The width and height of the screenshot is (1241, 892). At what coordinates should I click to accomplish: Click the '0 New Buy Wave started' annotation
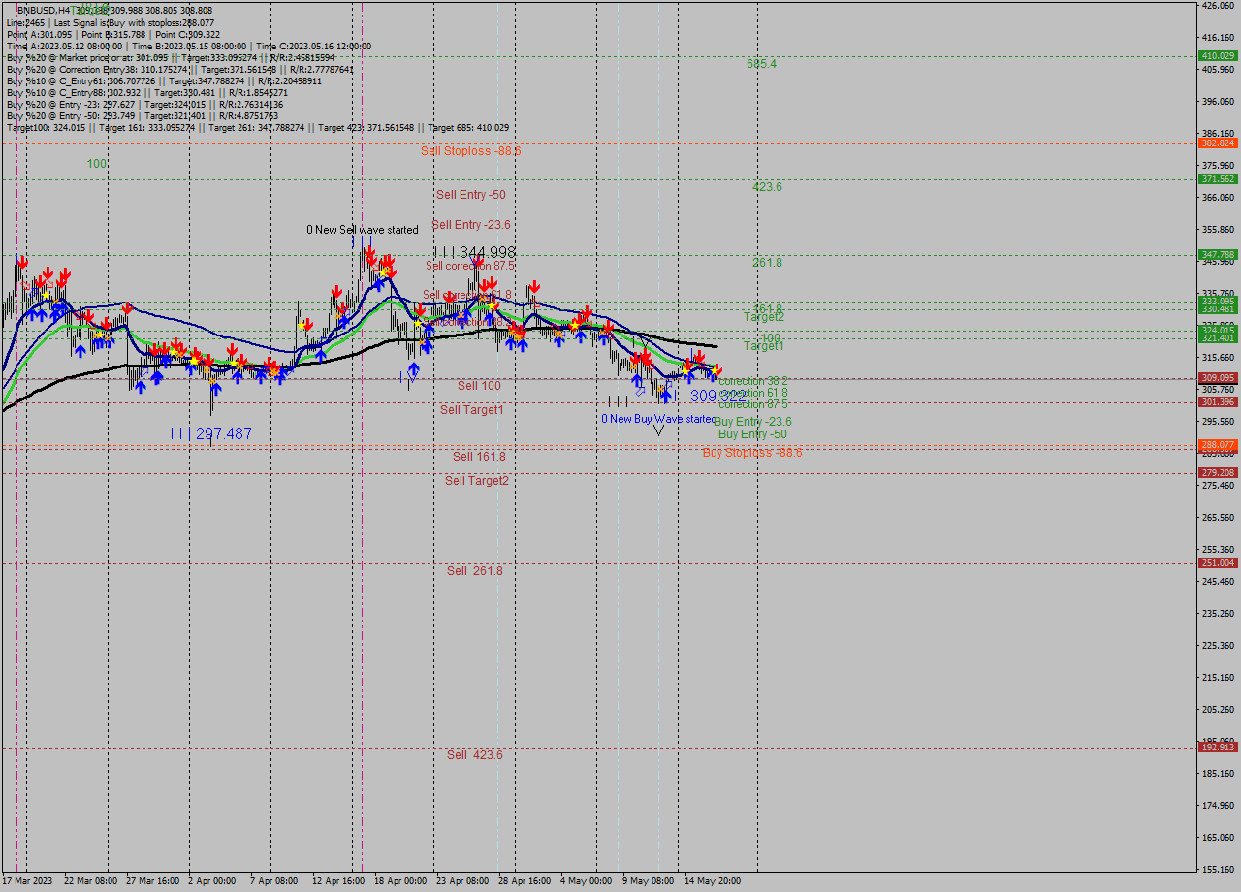(x=658, y=419)
